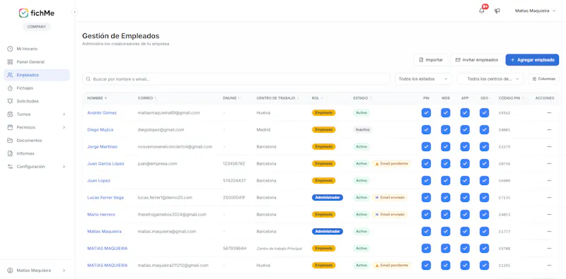Open Lucas Ferrer Vega employee profile
This screenshot has height=279, width=566.
coord(105,198)
